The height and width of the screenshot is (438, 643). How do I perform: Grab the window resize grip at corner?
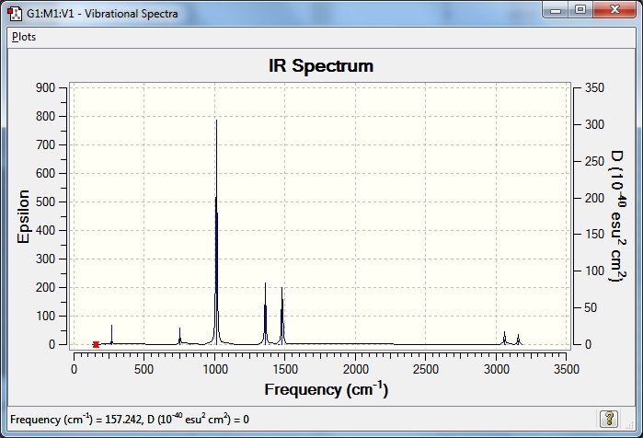point(630,427)
